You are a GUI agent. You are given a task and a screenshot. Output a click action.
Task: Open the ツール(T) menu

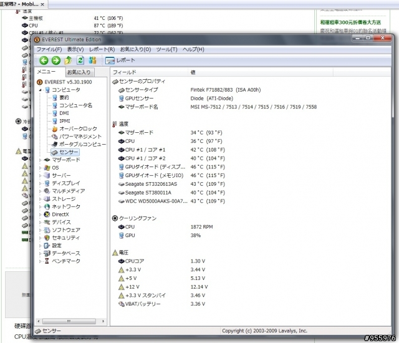(x=166, y=49)
